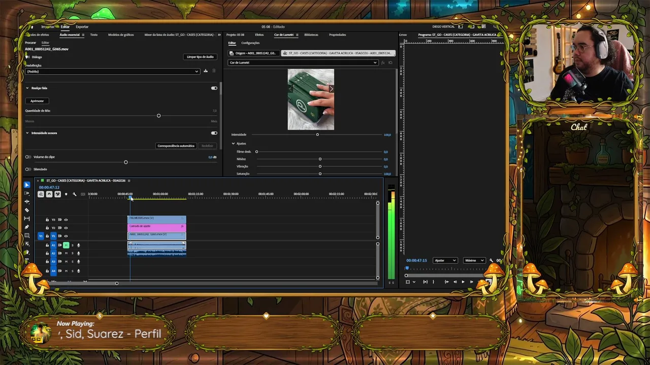Viewport: 650px width, 365px height.
Task: Click the Aprimorar button
Action: click(x=37, y=101)
